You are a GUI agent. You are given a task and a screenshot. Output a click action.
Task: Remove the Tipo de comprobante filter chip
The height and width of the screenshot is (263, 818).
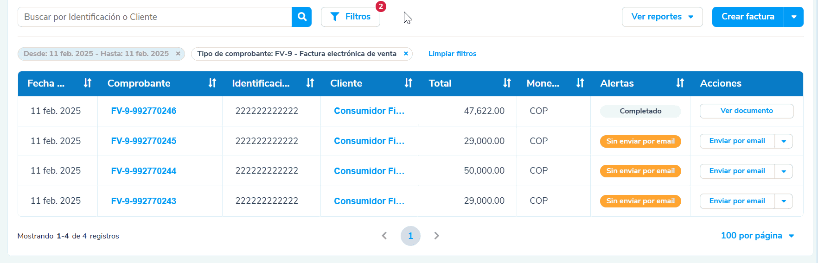tap(406, 54)
